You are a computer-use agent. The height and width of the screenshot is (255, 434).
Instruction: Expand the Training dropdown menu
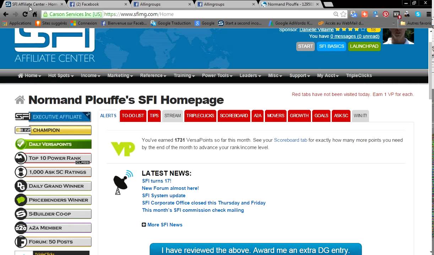point(184,75)
